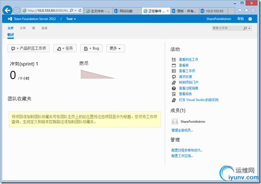The height and width of the screenshot is (184, 261).
Task: Open the 帮助 help menu
Action: click(x=240, y=19)
